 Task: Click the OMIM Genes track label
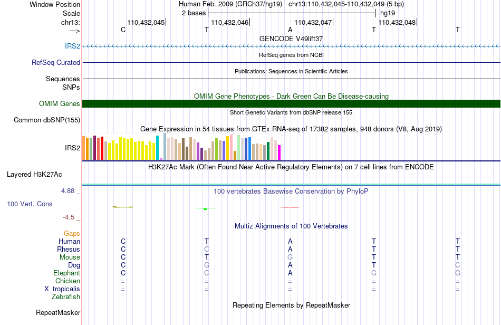(x=59, y=103)
